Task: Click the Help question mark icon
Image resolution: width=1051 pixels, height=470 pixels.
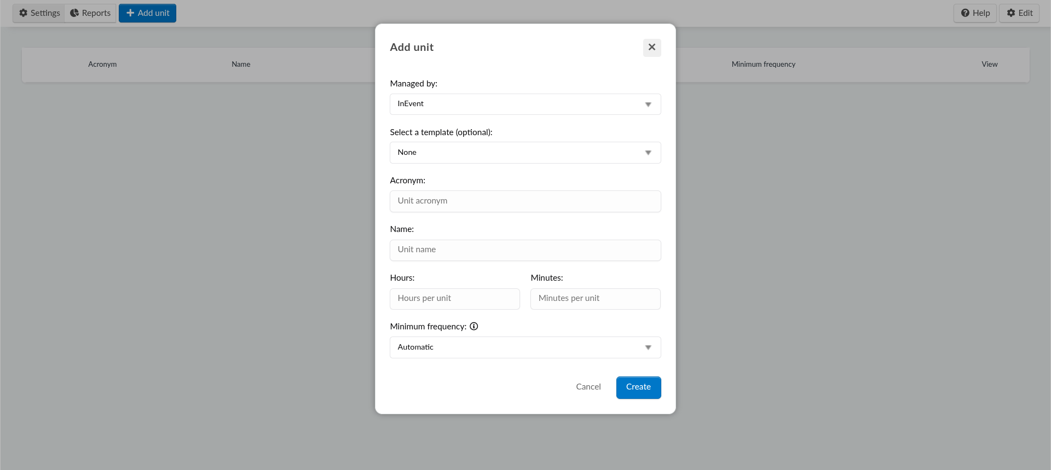Action: coord(965,13)
